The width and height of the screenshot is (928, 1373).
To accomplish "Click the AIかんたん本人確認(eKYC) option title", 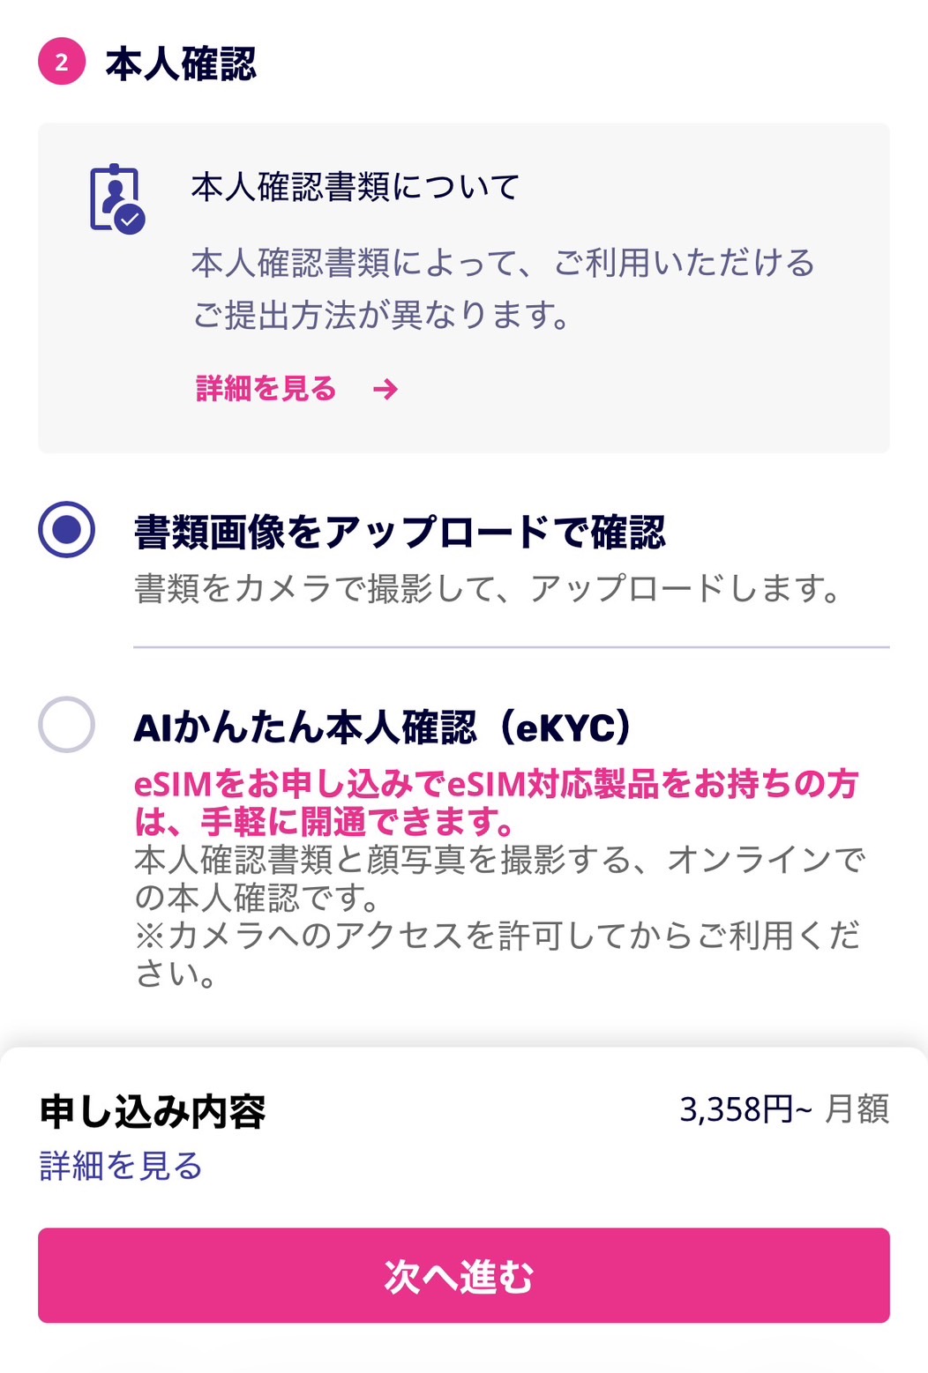I will pos(383,728).
